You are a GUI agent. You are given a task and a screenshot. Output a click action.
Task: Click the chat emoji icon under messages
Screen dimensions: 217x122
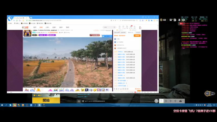[114, 89]
